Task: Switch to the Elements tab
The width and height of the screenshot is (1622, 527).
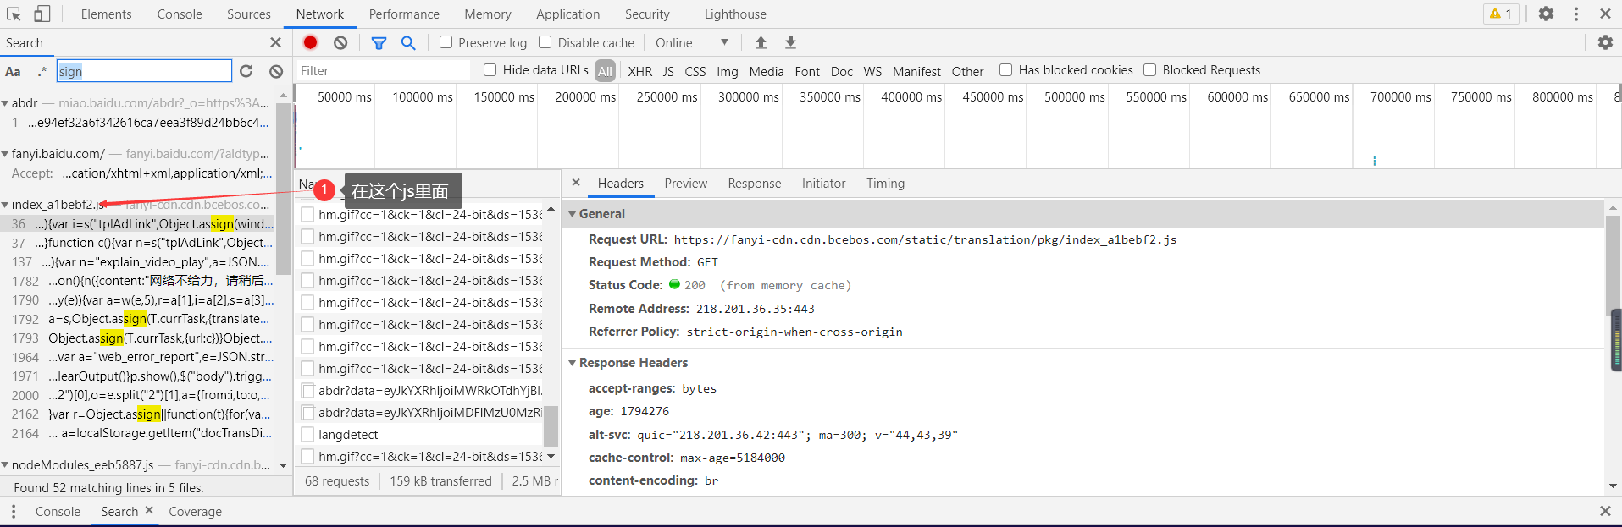Action: (x=106, y=14)
